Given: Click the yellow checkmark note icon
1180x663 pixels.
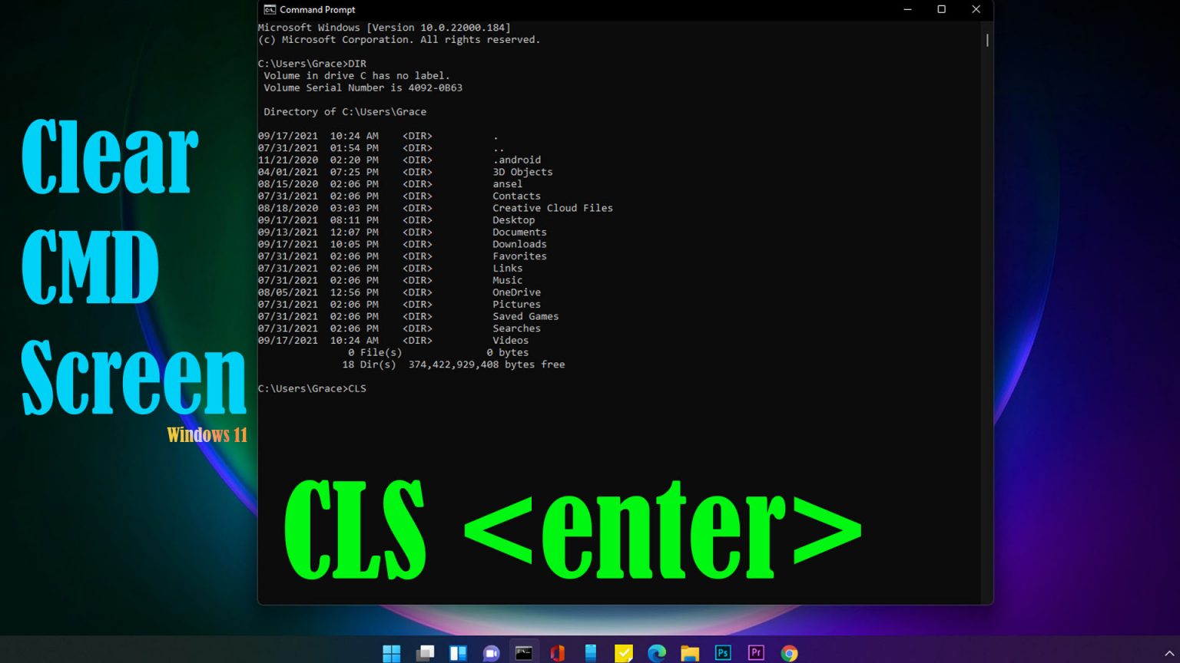Looking at the screenshot, I should click(x=624, y=653).
